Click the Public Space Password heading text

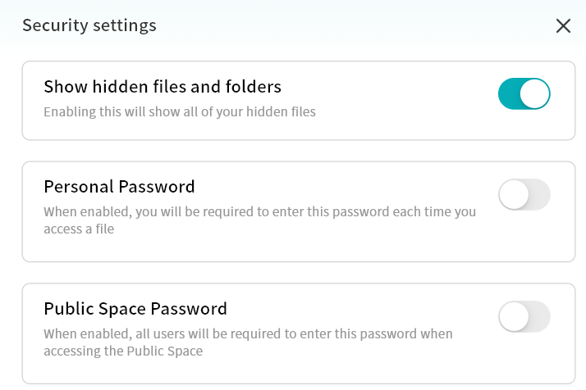click(135, 309)
